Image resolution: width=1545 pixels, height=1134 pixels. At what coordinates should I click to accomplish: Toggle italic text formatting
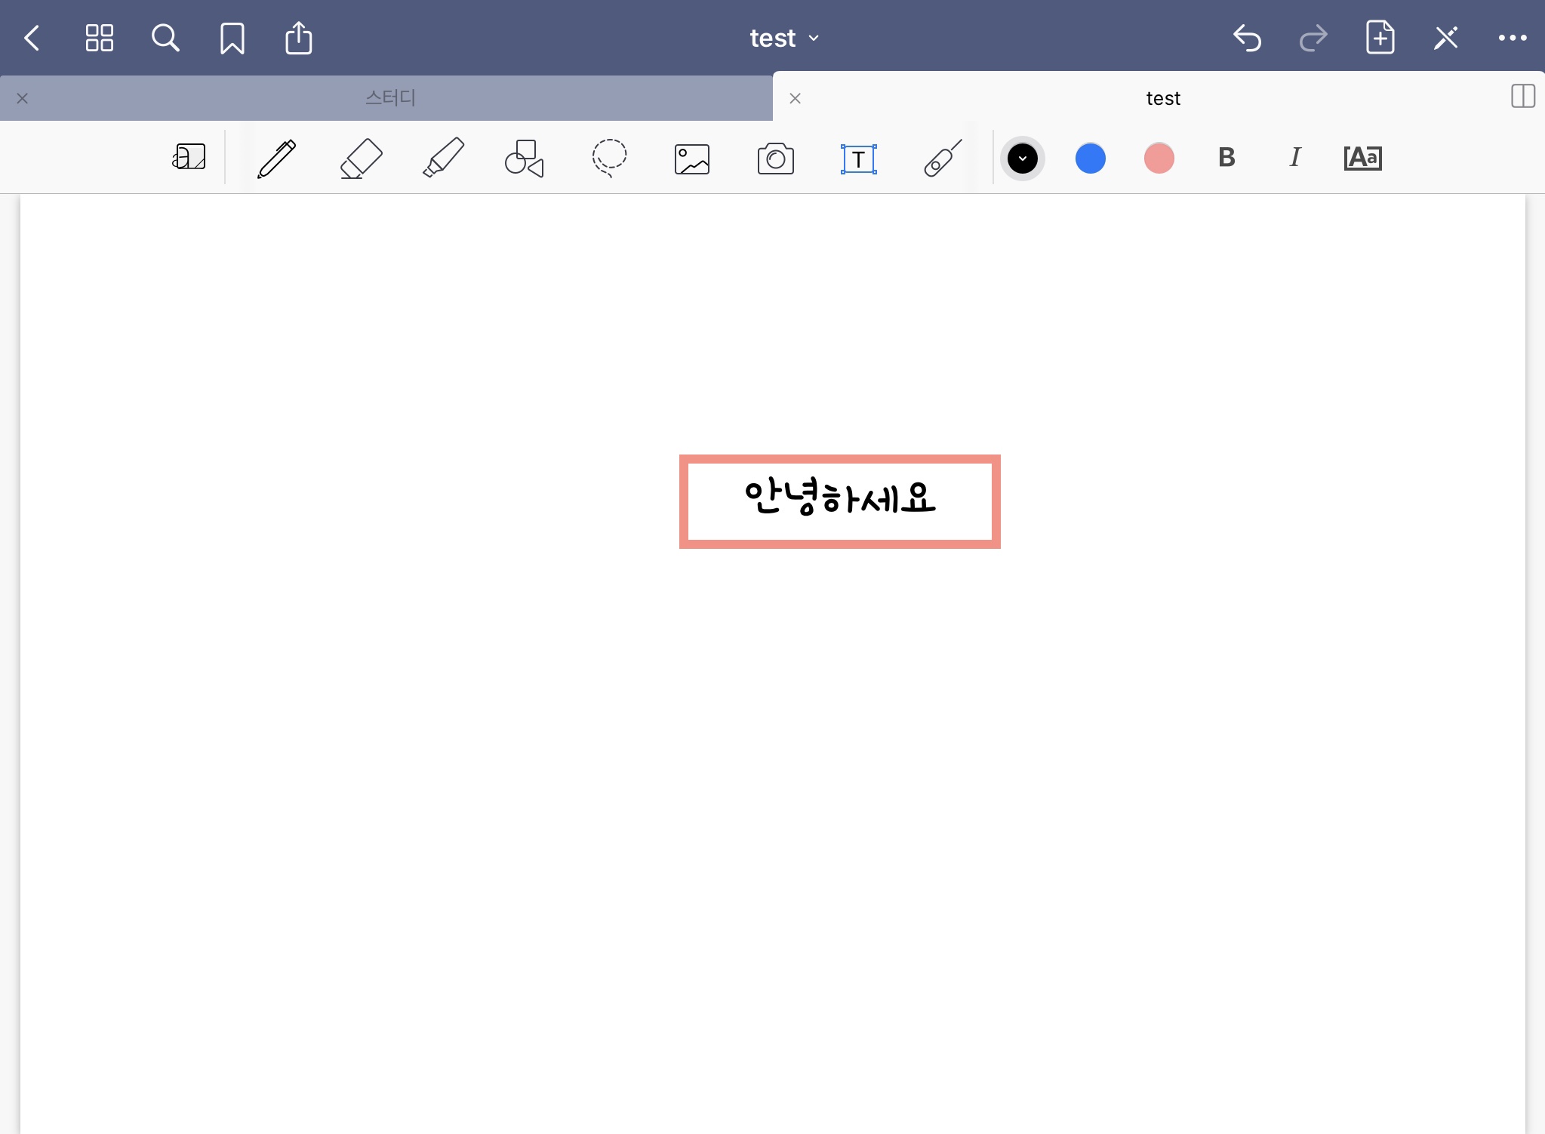tap(1295, 158)
